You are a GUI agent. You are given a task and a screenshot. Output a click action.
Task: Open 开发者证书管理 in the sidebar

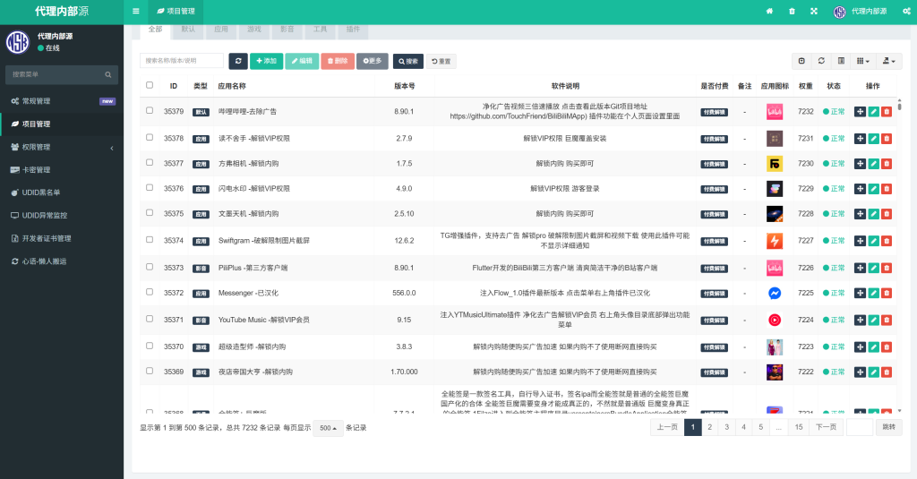point(62,238)
